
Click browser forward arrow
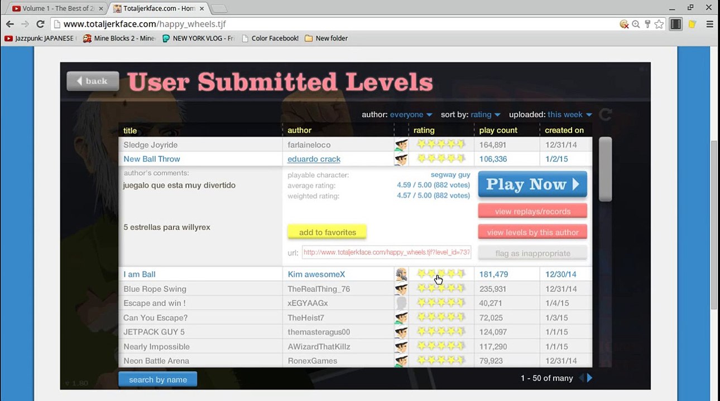point(25,24)
